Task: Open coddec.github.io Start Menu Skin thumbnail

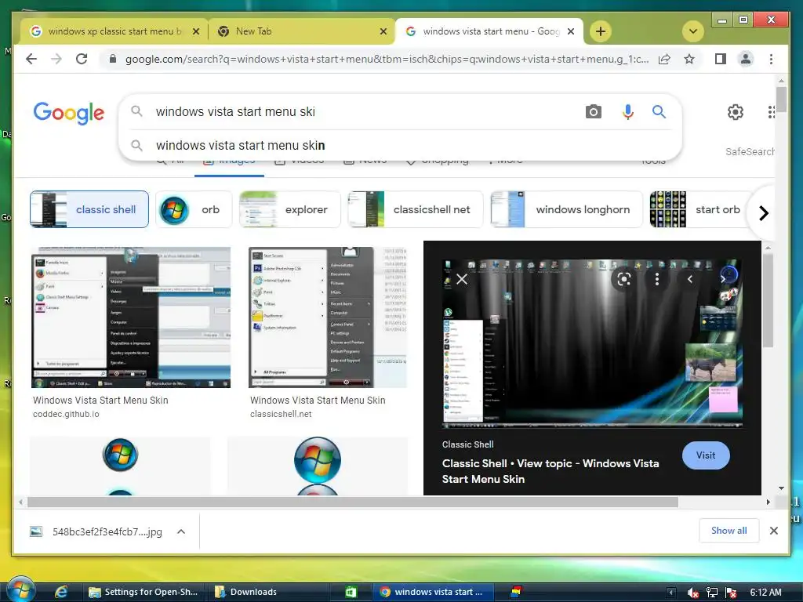Action: 131,317
